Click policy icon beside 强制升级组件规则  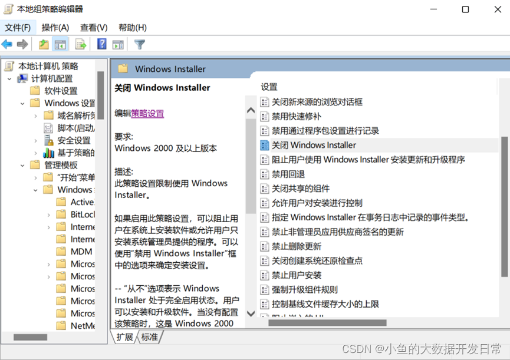pos(265,289)
